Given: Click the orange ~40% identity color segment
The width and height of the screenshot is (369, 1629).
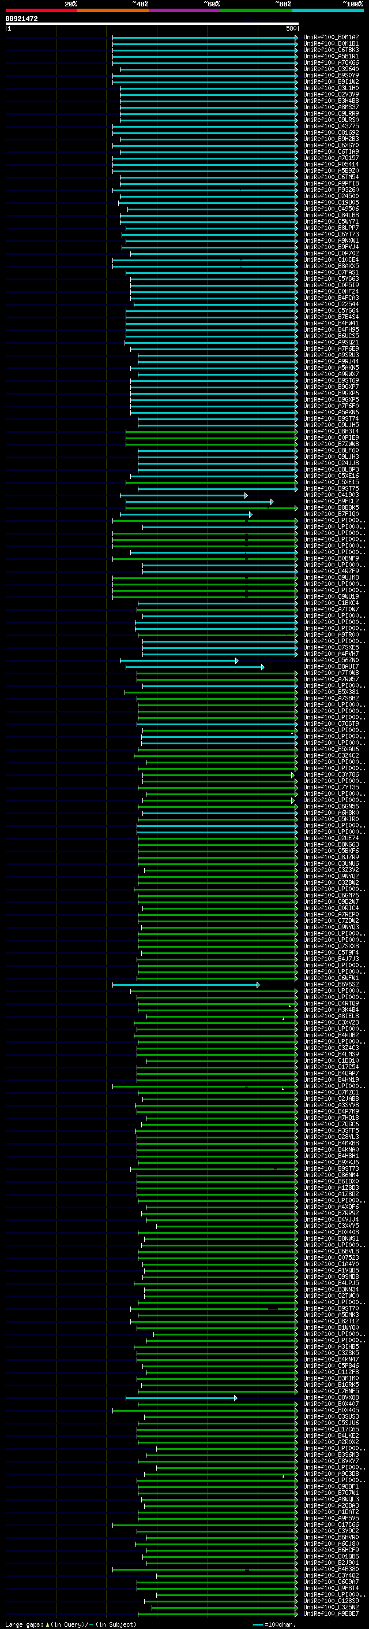Looking at the screenshot, I should pos(113,10).
